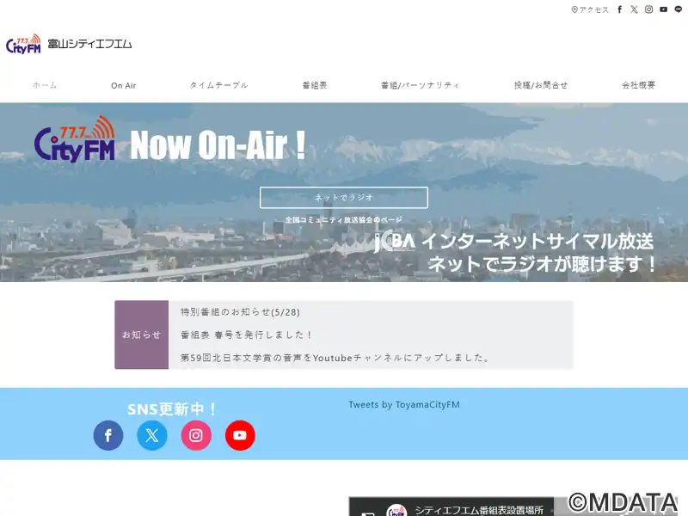Screen dimensions: 688x516
Task: Open the On Air menu item
Action: pos(123,85)
